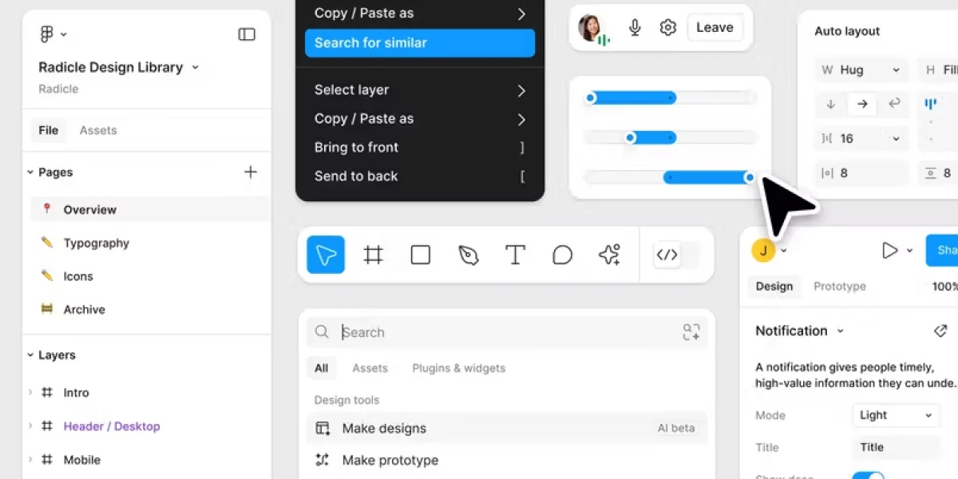Click the bottom slider's right handle

click(x=749, y=177)
